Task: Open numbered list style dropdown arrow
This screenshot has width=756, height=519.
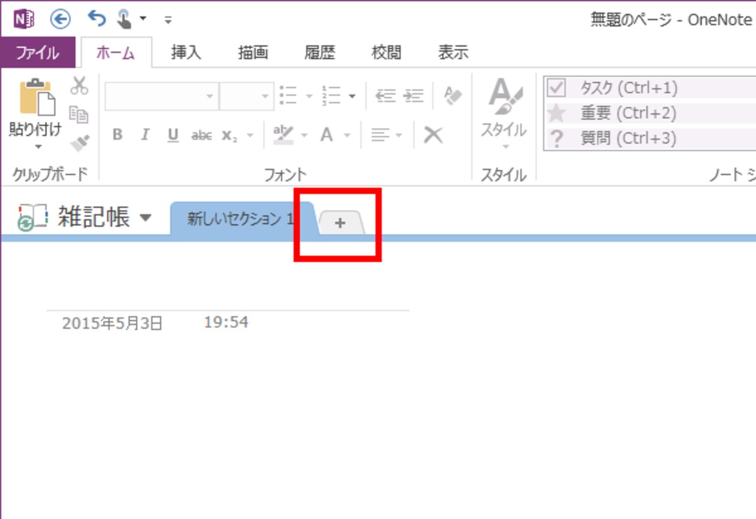Action: pos(352,96)
